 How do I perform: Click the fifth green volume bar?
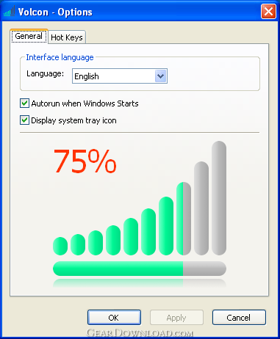tap(131, 236)
